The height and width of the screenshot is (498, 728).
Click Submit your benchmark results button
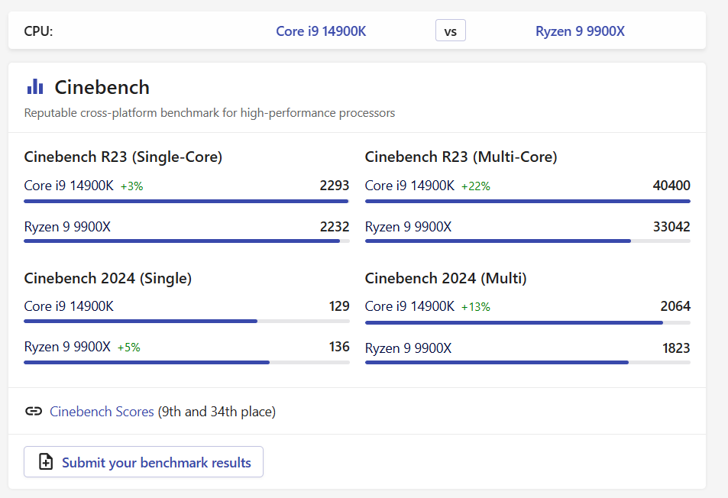click(x=144, y=462)
